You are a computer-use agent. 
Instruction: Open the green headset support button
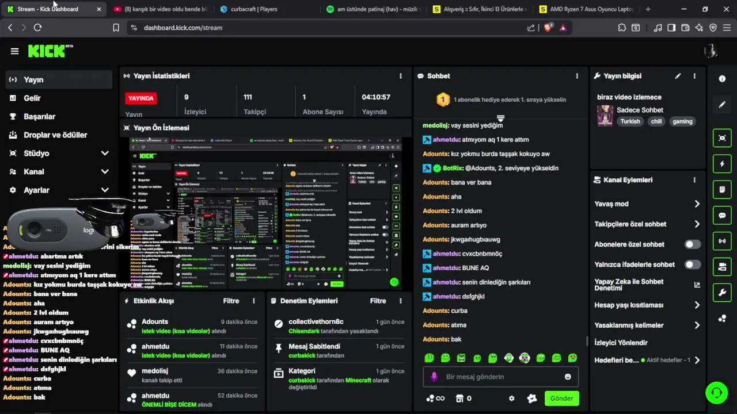coord(716,393)
